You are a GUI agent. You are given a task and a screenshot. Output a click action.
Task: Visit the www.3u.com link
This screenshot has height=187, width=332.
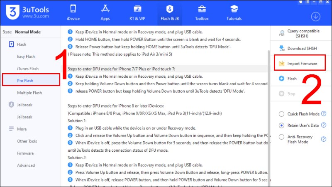[36, 16]
